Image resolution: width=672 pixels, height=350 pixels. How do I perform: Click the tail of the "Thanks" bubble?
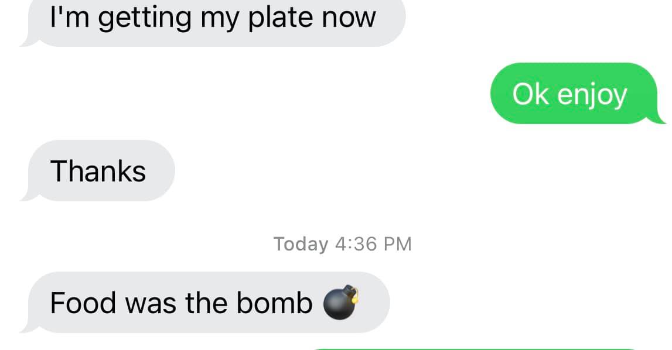tap(28, 195)
